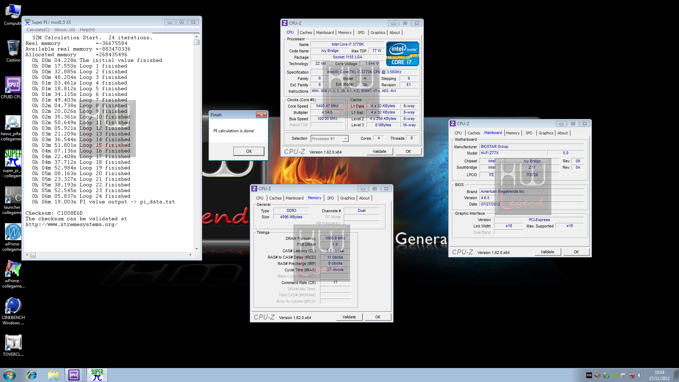Open Windows Explorer folder on taskbar
This screenshot has height=382, width=679.
[x=53, y=375]
